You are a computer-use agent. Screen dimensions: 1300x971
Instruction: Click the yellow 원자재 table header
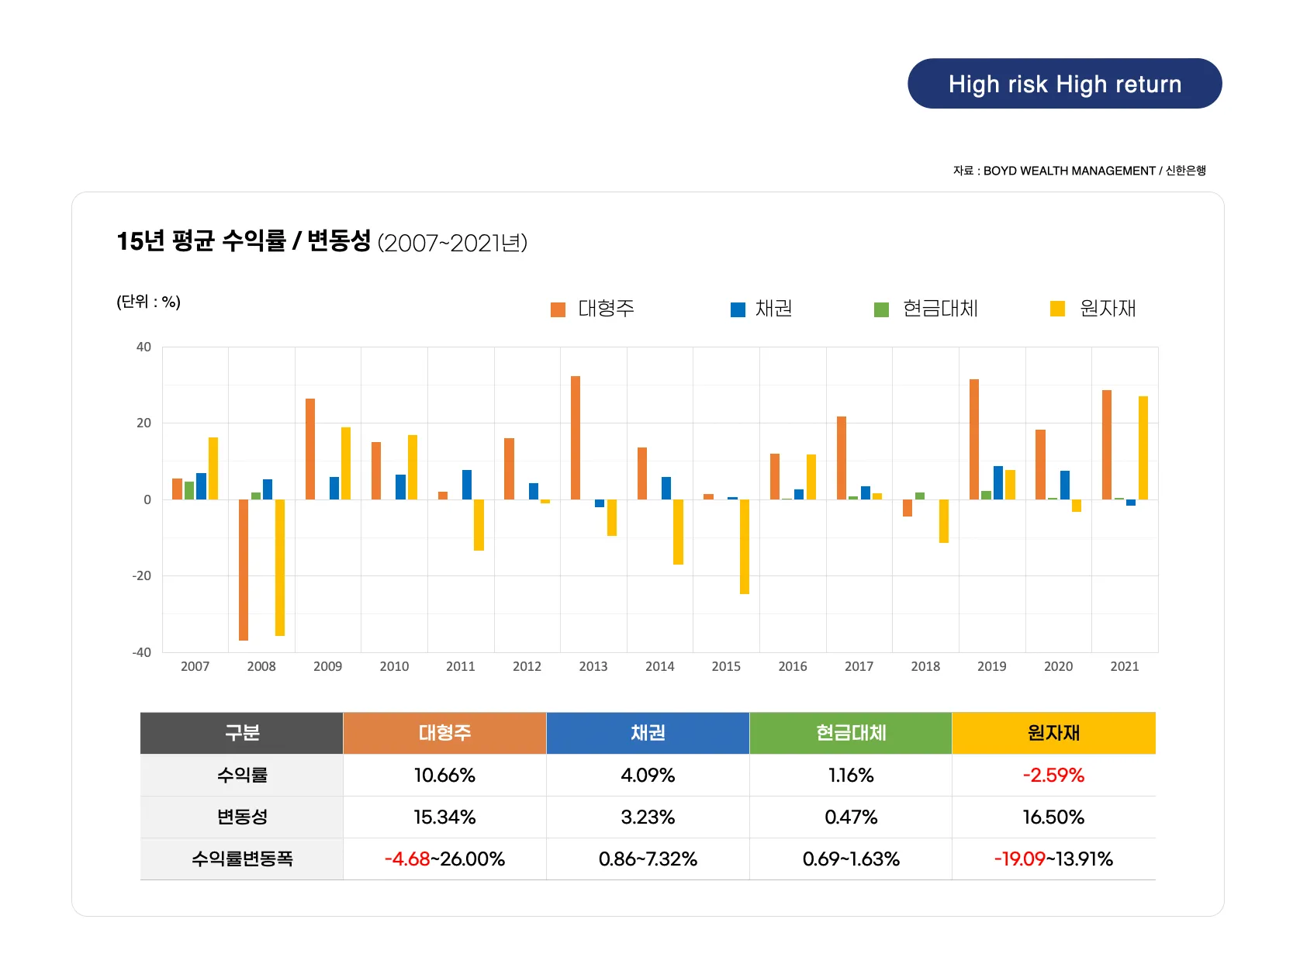1054,733
